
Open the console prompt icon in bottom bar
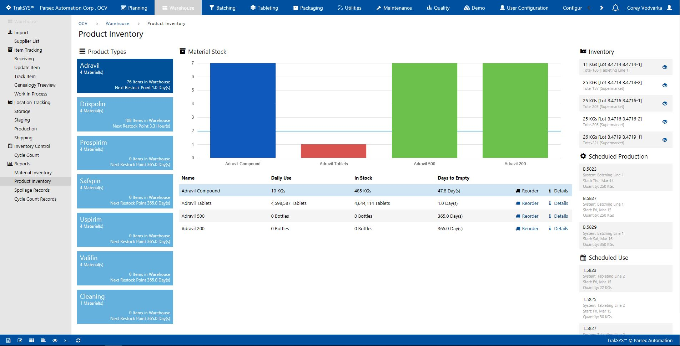pos(66,340)
